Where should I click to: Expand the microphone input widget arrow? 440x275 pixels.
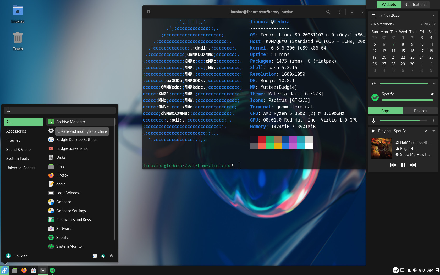click(434, 120)
